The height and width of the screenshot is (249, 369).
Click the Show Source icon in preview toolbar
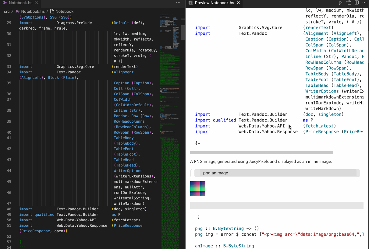349,3
